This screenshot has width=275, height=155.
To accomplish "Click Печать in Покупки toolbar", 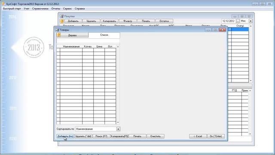I will [x=146, y=21].
